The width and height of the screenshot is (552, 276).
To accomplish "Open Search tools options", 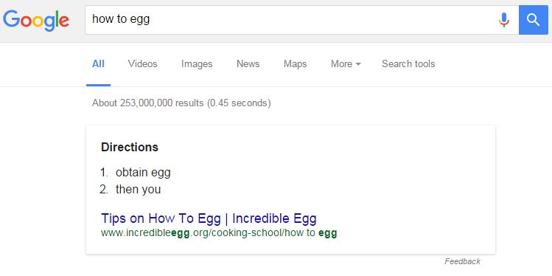I will tap(408, 63).
